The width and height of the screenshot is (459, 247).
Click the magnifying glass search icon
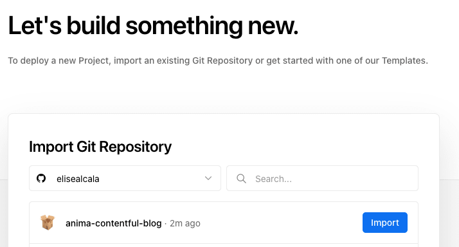tap(241, 178)
